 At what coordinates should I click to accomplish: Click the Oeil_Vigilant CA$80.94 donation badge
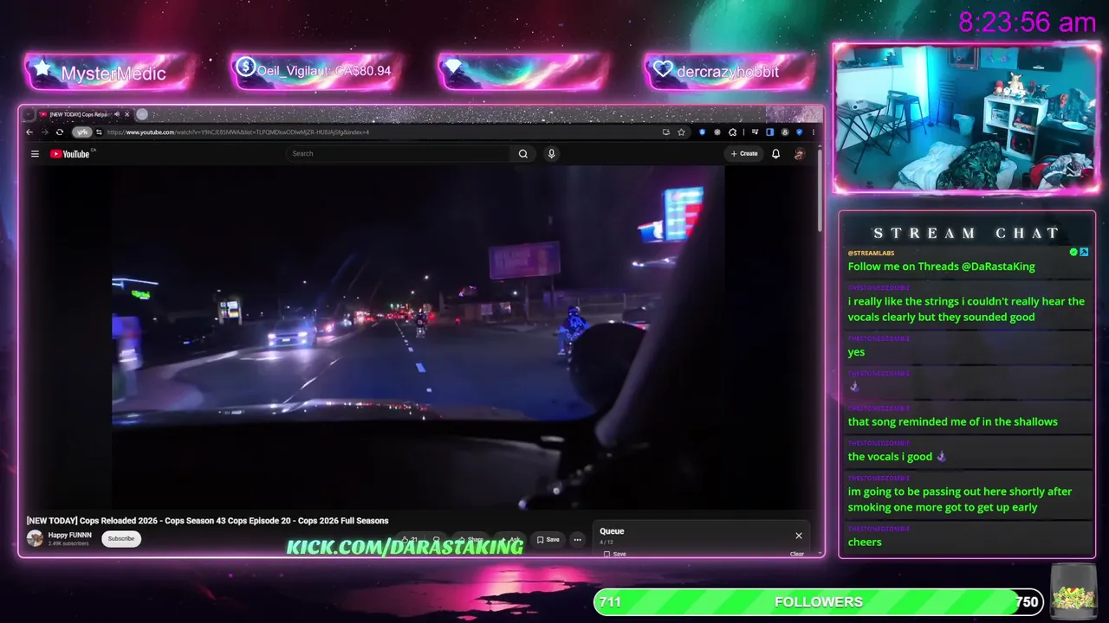click(316, 71)
